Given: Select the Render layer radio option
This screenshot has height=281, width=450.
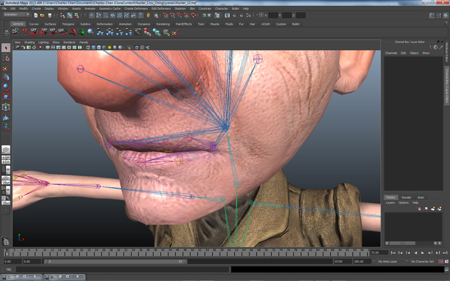Looking at the screenshot, I should (x=406, y=197).
